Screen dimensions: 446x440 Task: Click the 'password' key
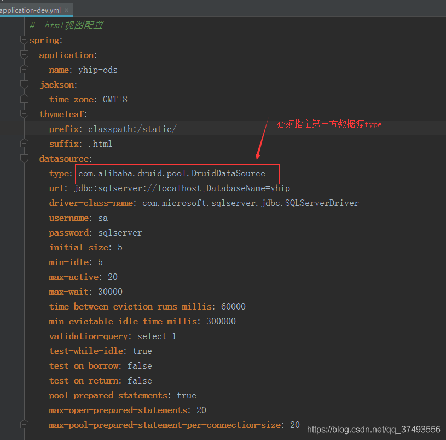click(x=69, y=233)
